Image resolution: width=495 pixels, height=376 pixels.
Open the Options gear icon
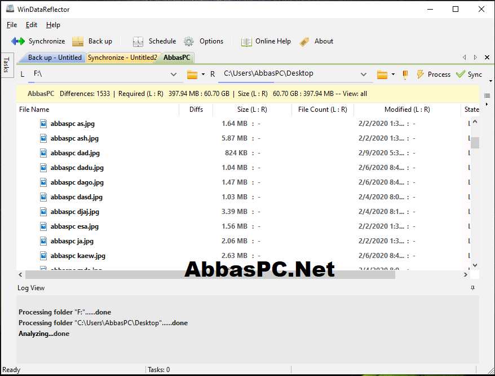189,41
